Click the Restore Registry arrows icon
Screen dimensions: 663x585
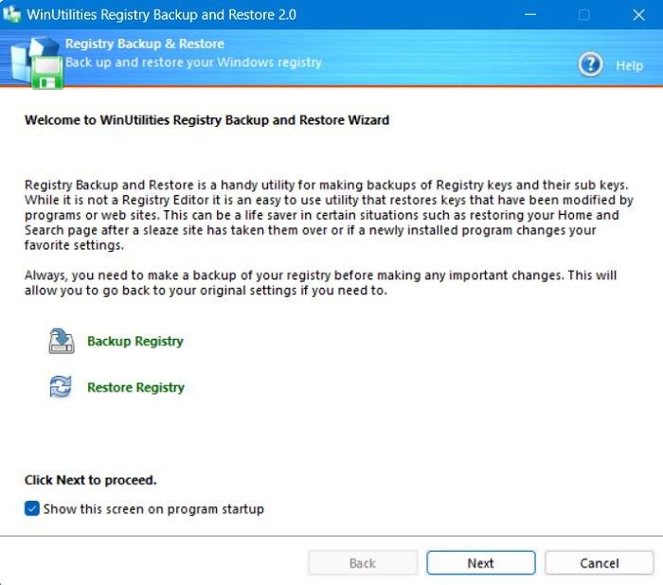point(61,387)
